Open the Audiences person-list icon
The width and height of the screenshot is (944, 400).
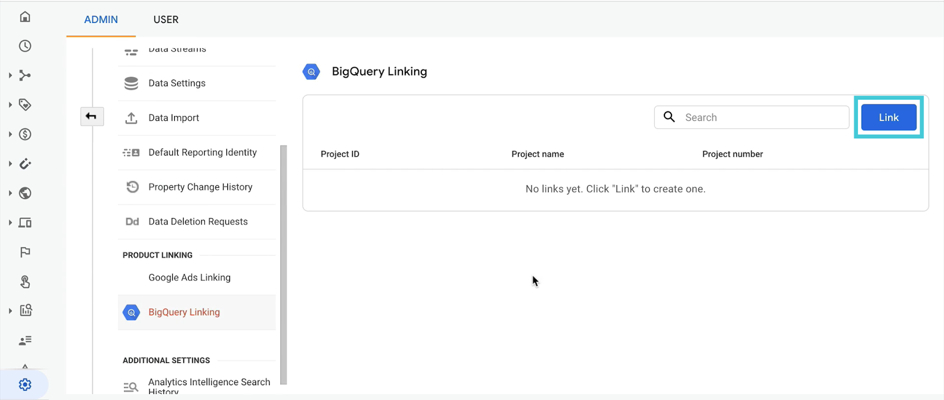tap(25, 341)
